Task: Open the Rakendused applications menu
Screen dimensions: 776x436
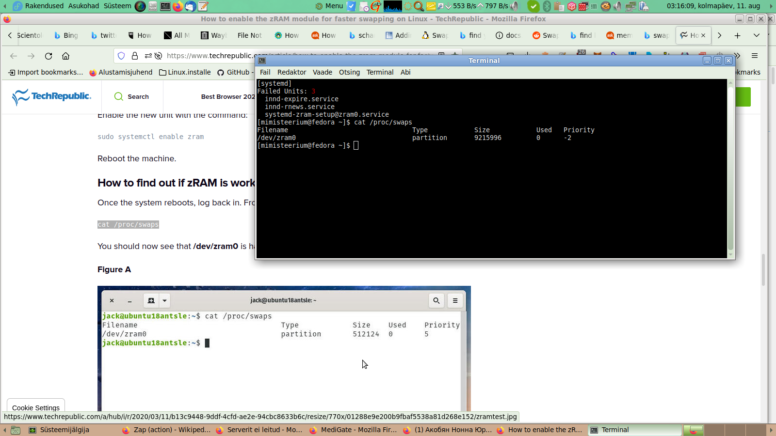Action: pos(44,6)
